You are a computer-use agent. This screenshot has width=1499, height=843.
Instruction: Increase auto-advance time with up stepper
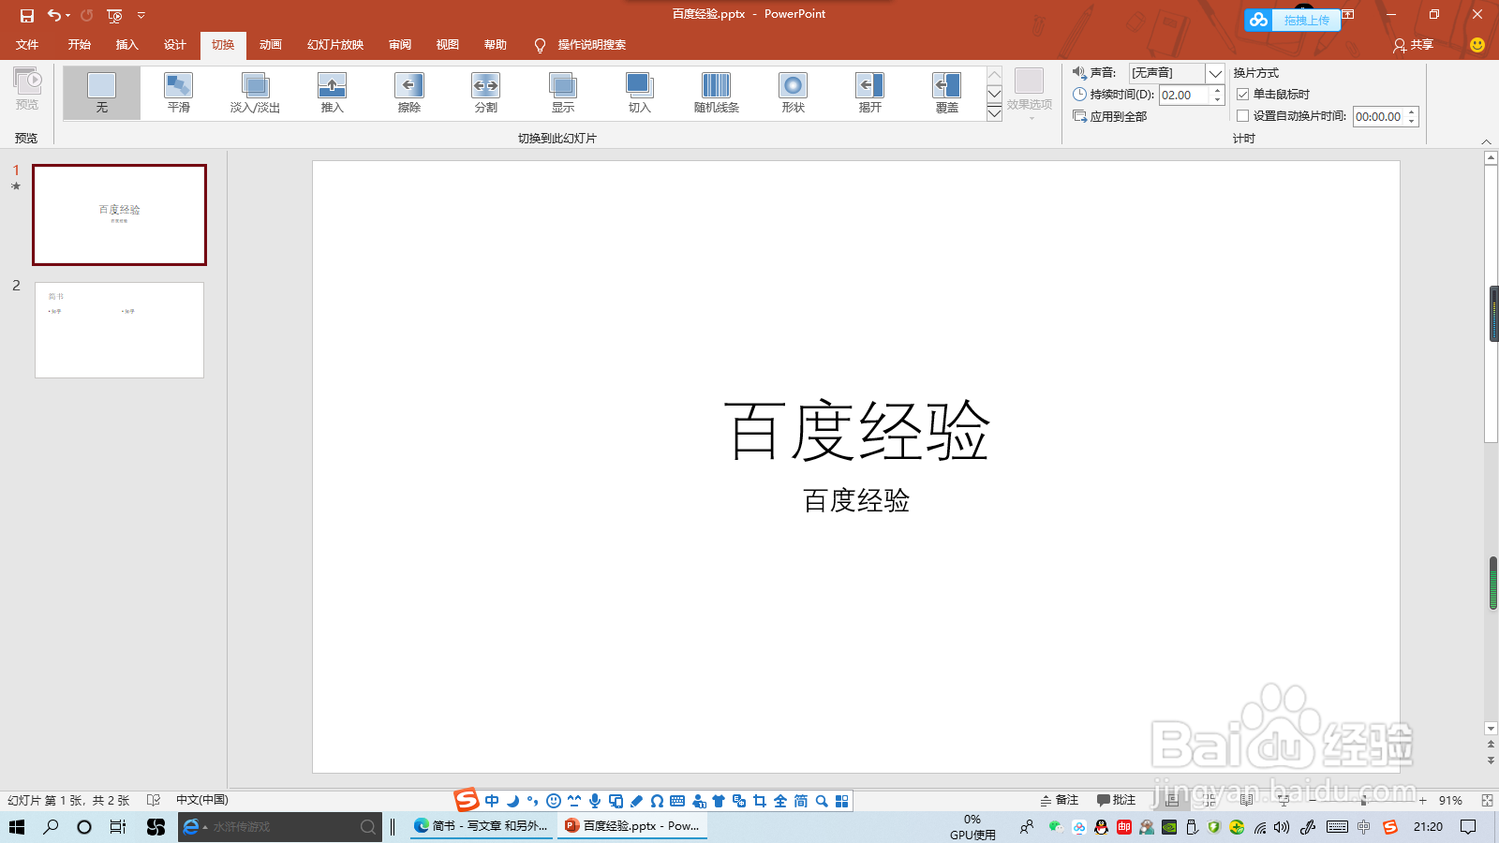pos(1411,111)
